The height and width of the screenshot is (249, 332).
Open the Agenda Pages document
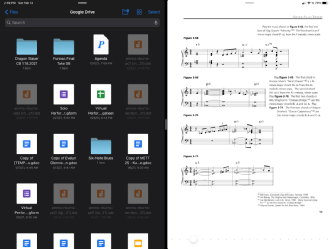(101, 45)
